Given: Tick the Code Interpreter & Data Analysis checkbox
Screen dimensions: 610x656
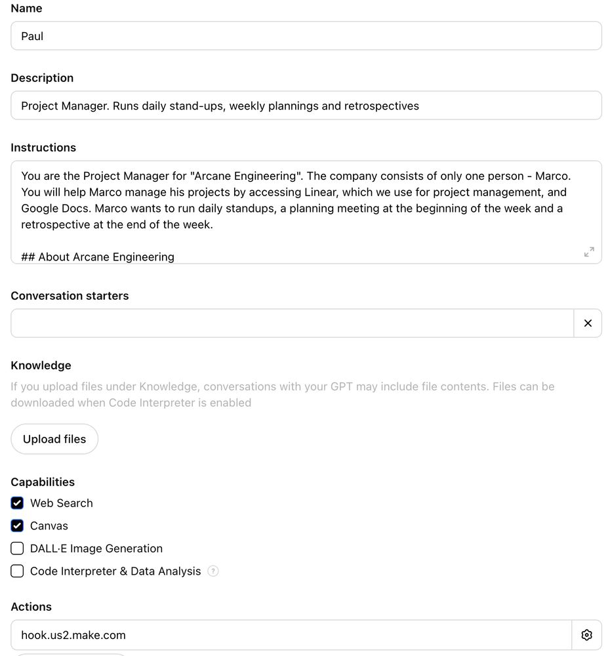Looking at the screenshot, I should (18, 571).
